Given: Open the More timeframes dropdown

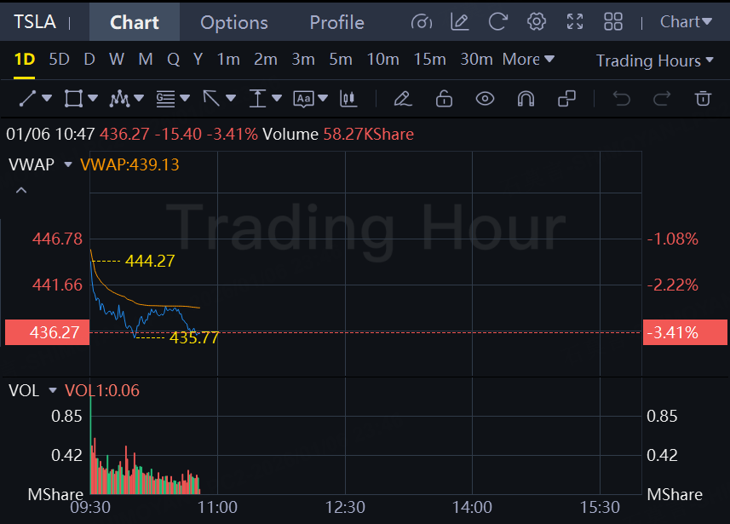Looking at the screenshot, I should coord(528,60).
